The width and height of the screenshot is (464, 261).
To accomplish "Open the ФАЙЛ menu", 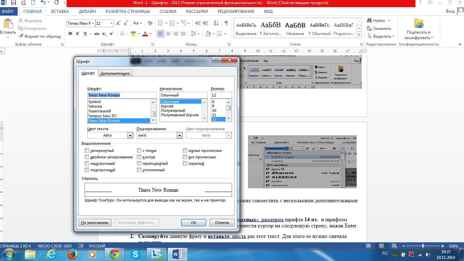I will [7, 11].
